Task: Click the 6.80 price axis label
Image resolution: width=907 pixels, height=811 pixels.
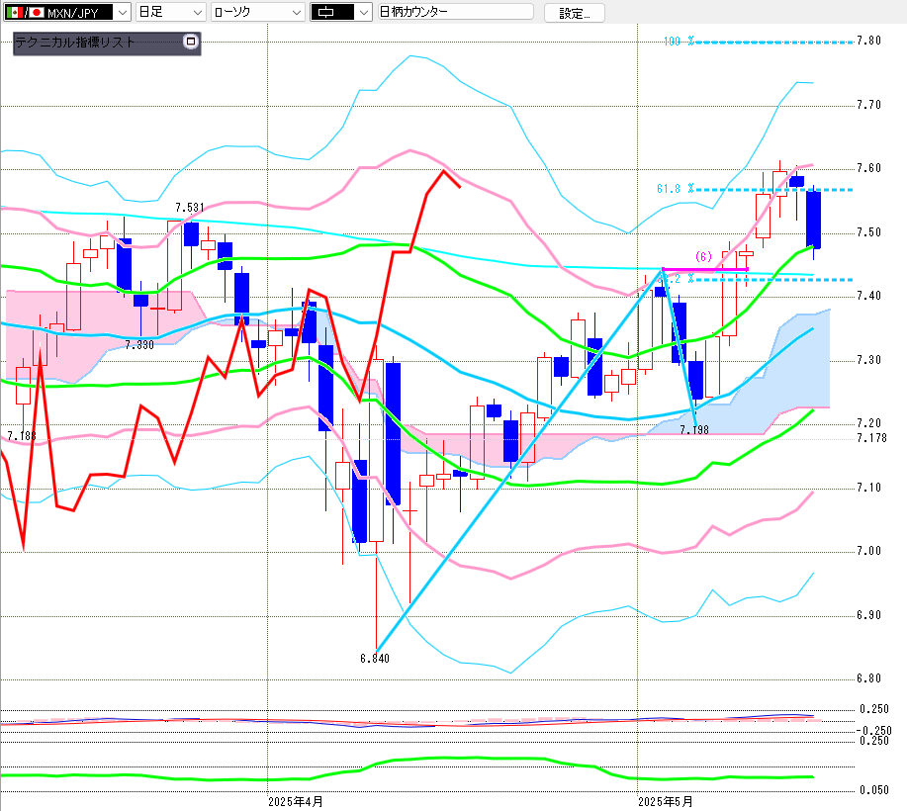Action: [x=868, y=677]
